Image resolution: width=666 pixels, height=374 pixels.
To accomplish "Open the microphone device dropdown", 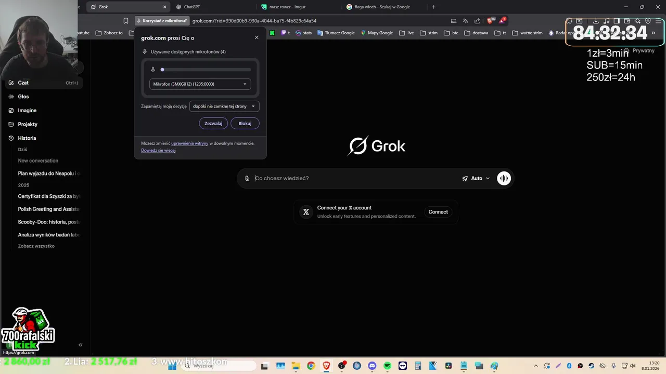I will tap(200, 84).
